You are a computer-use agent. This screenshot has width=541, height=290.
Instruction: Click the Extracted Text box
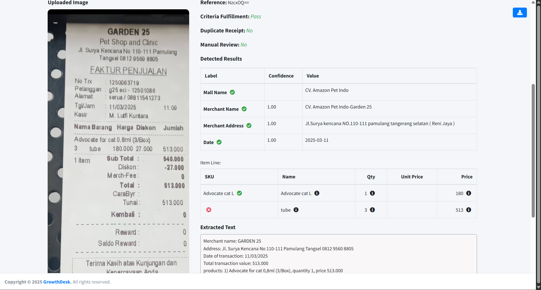coord(339,254)
